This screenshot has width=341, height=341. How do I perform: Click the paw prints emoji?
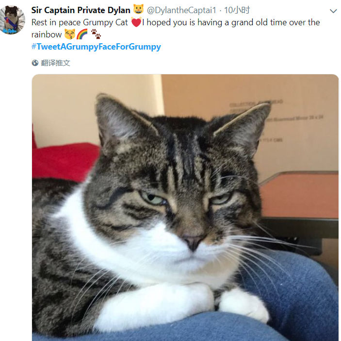(x=96, y=34)
